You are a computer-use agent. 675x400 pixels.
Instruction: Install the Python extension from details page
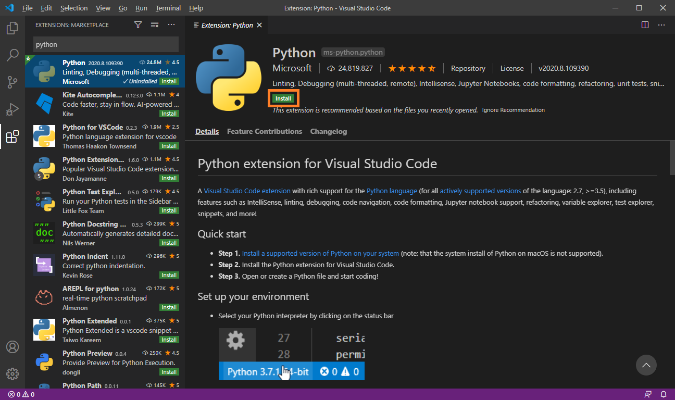click(283, 98)
